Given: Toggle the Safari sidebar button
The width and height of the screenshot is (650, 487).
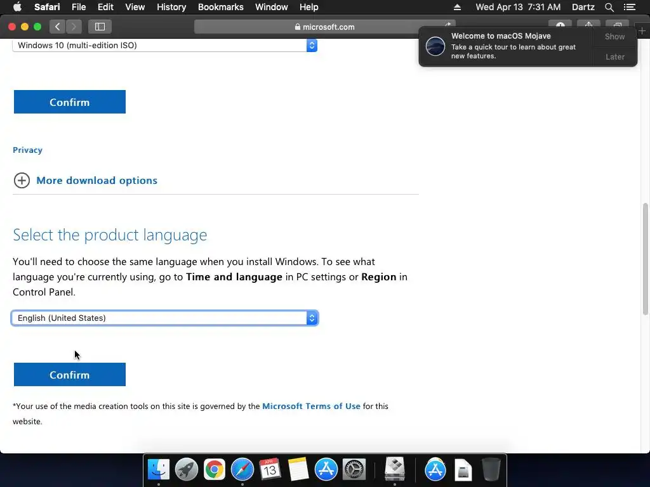Looking at the screenshot, I should 100,27.
